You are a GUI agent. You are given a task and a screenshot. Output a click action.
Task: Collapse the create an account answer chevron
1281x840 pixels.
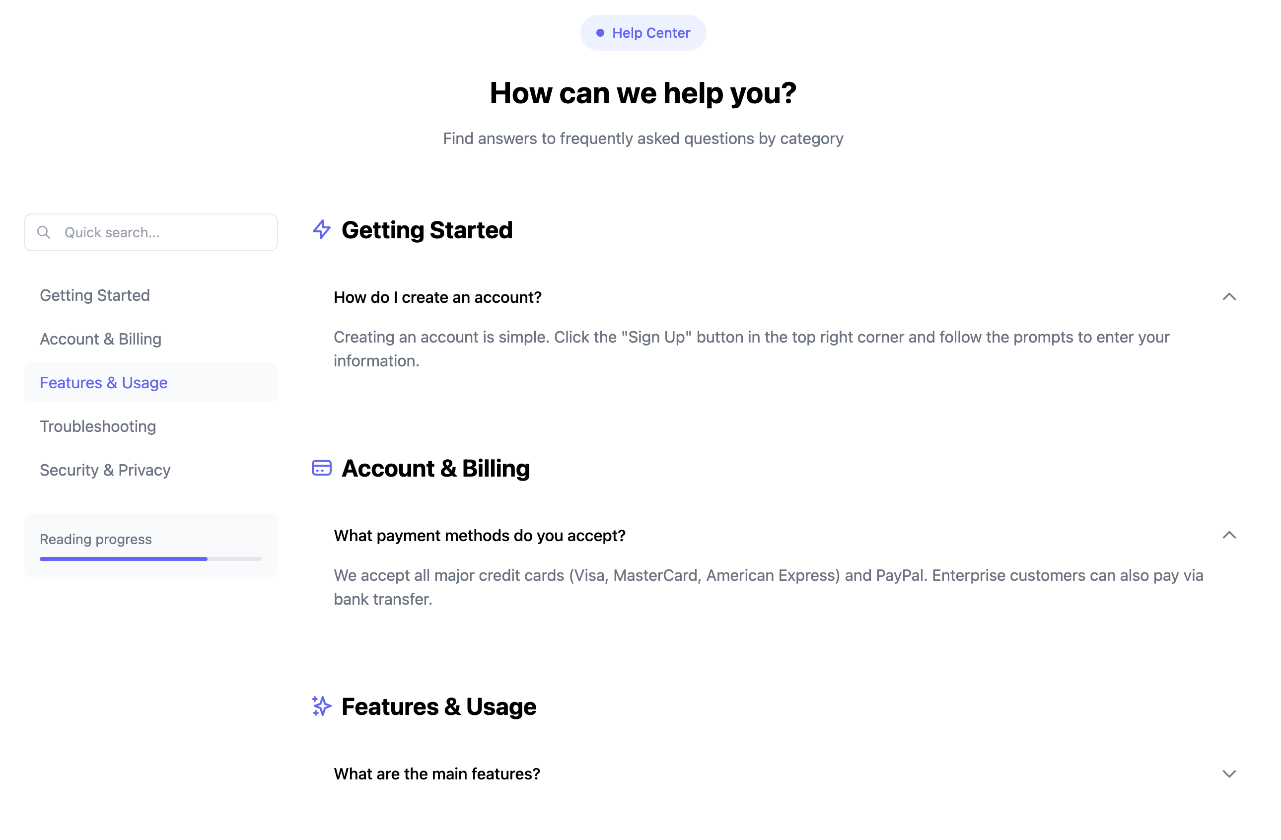pyautogui.click(x=1229, y=297)
